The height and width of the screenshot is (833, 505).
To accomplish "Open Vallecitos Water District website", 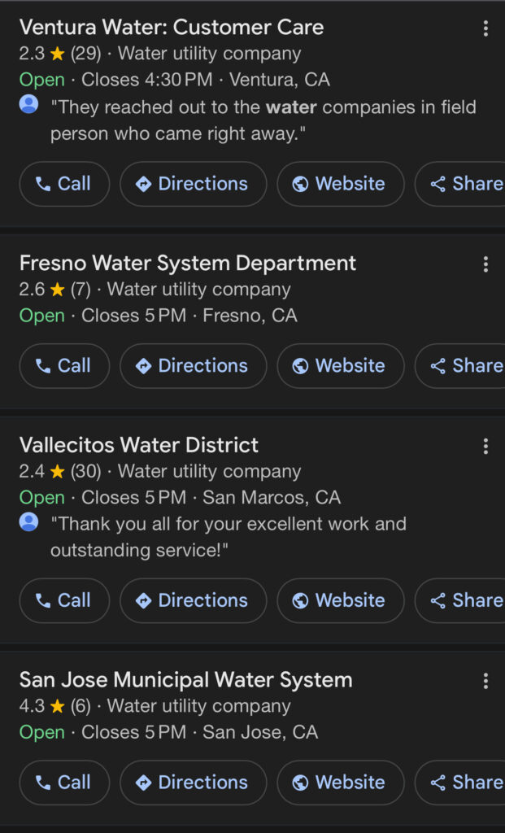I will click(340, 600).
